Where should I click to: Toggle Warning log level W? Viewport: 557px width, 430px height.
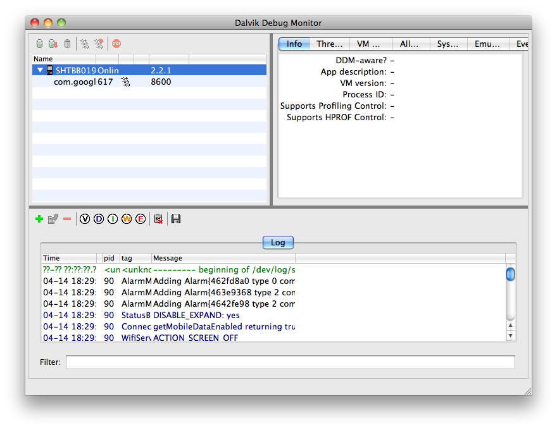pos(127,219)
